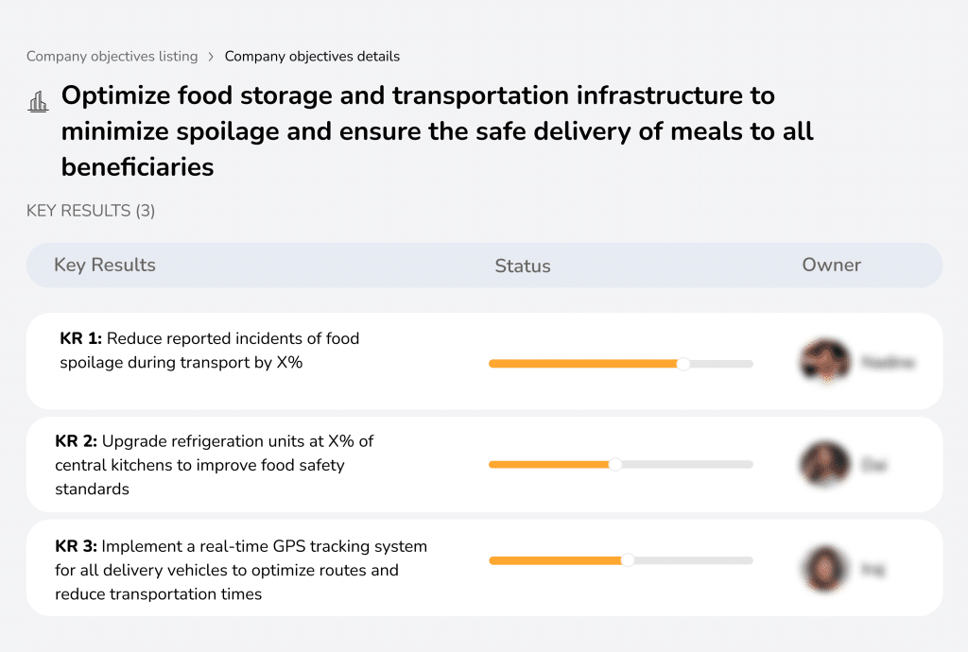
Task: Click the objective title about optimizing food storage
Action: [x=418, y=130]
